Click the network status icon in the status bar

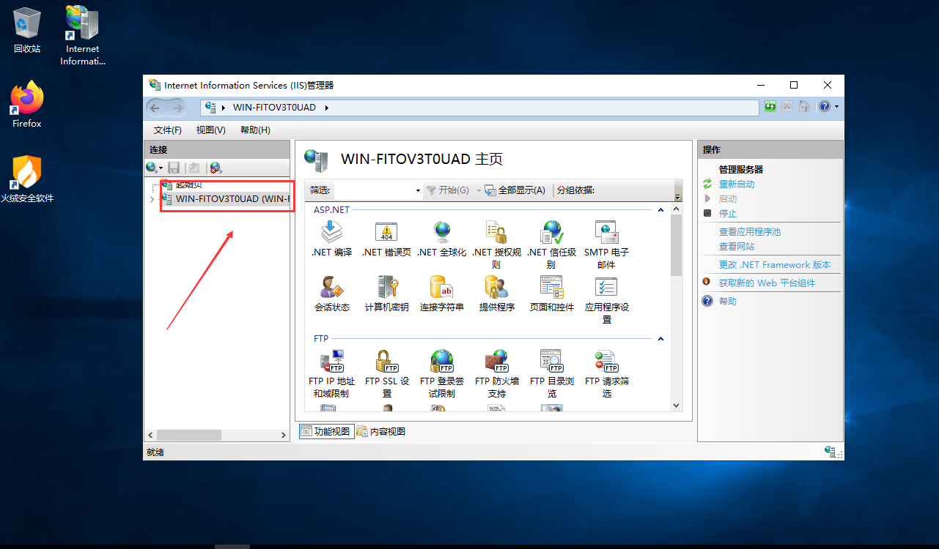coord(831,452)
